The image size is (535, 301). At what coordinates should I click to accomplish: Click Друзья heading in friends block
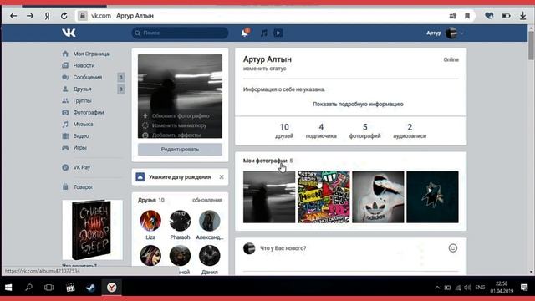pos(147,200)
